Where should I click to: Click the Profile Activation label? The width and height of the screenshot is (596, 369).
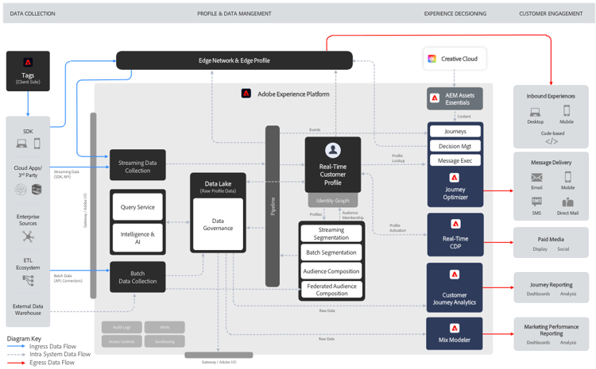click(397, 228)
